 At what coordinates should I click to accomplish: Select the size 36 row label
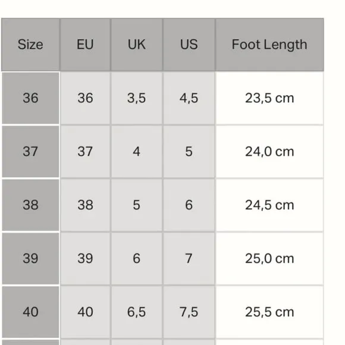pyautogui.click(x=30, y=98)
